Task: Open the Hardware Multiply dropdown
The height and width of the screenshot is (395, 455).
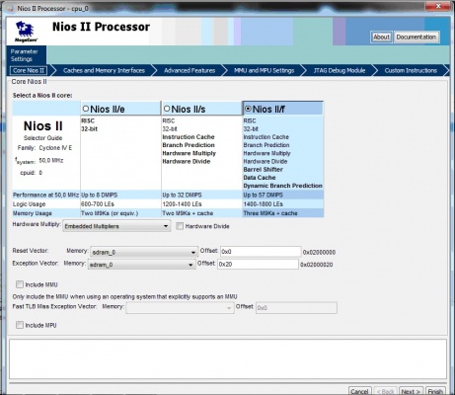Action: [x=116, y=226]
